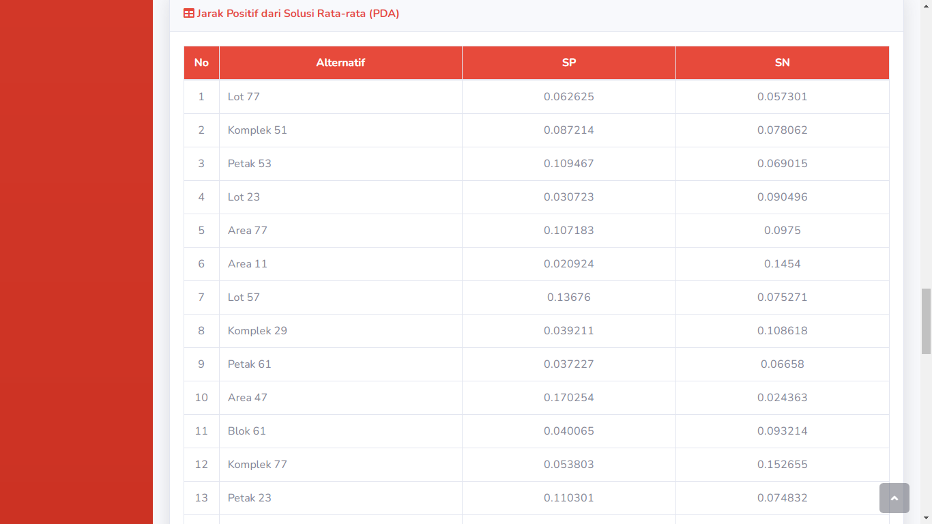Click row number 13 in the No column
932x524 pixels.
click(201, 498)
